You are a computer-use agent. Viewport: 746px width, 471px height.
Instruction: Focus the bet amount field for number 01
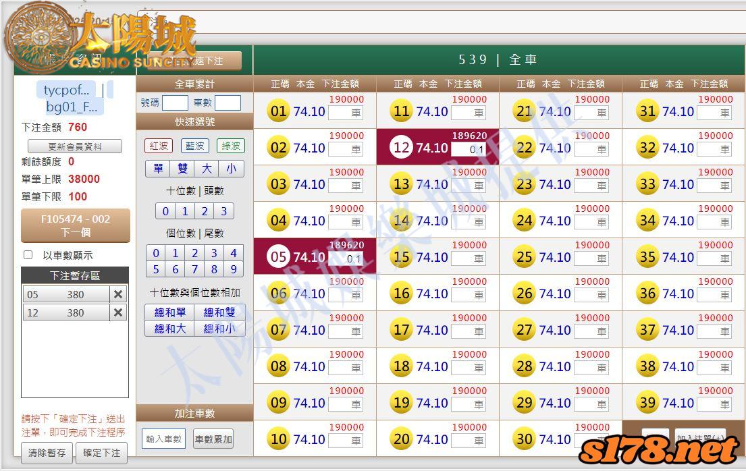pyautogui.click(x=346, y=113)
